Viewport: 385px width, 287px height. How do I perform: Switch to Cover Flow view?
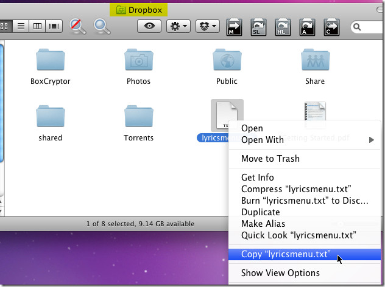pyautogui.click(x=54, y=26)
